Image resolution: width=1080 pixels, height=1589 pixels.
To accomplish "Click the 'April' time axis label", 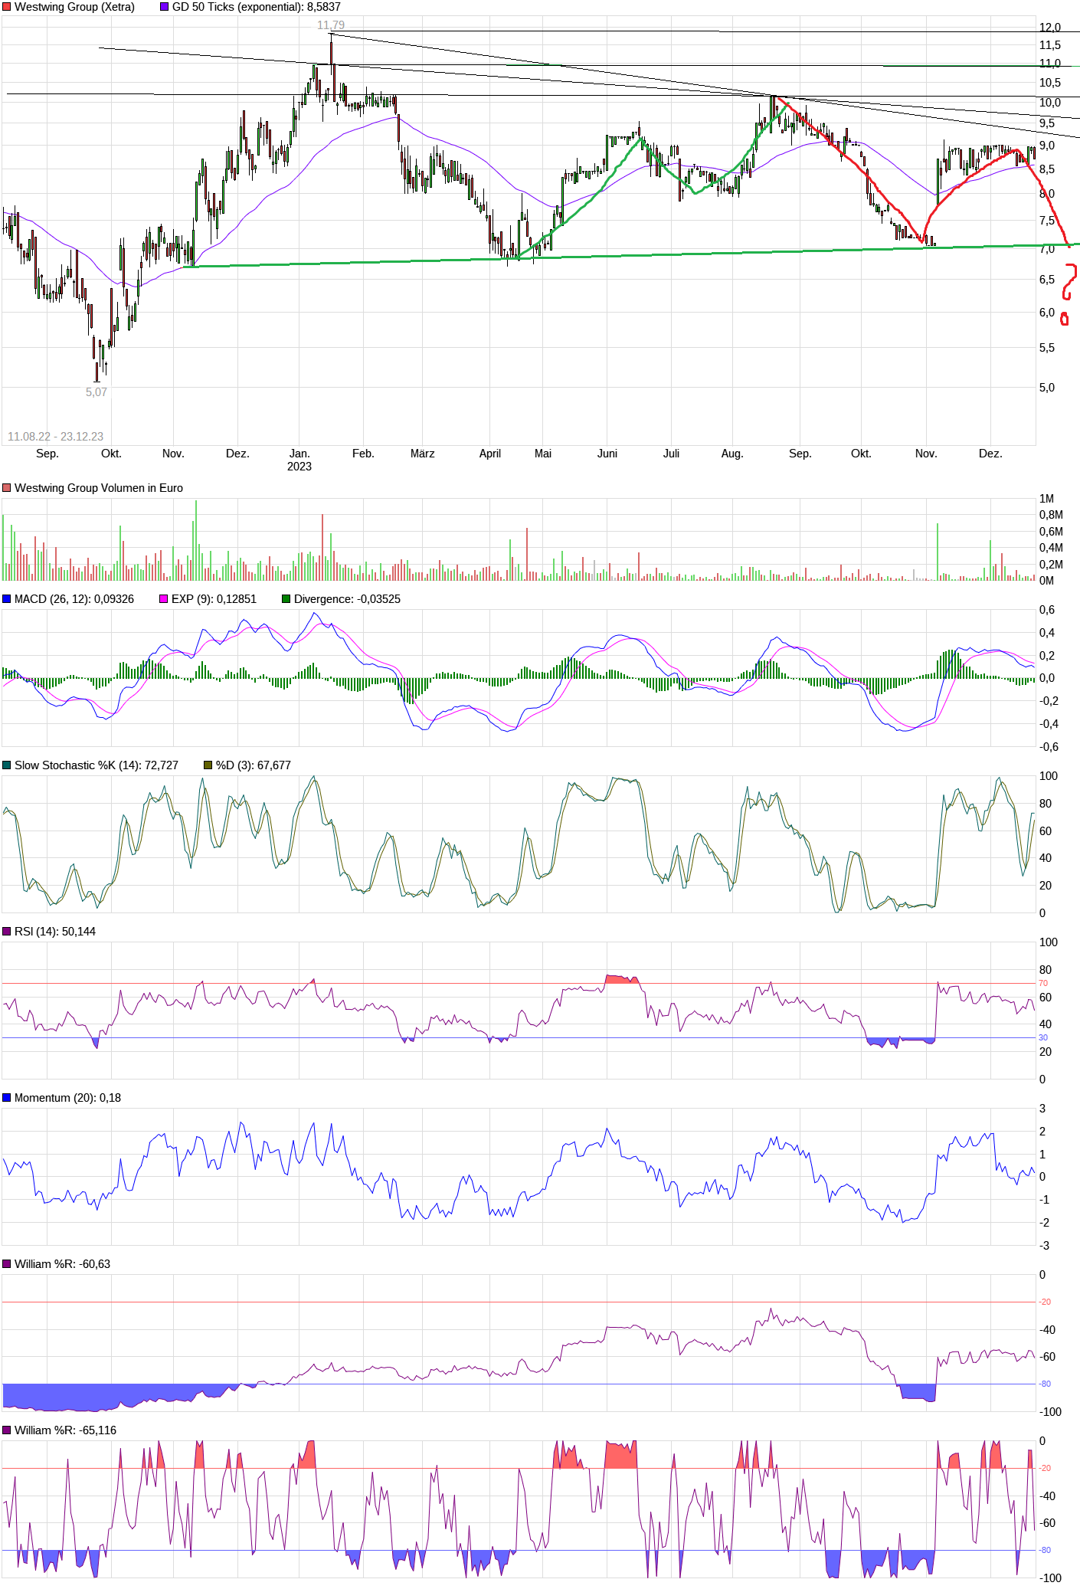I will (490, 454).
